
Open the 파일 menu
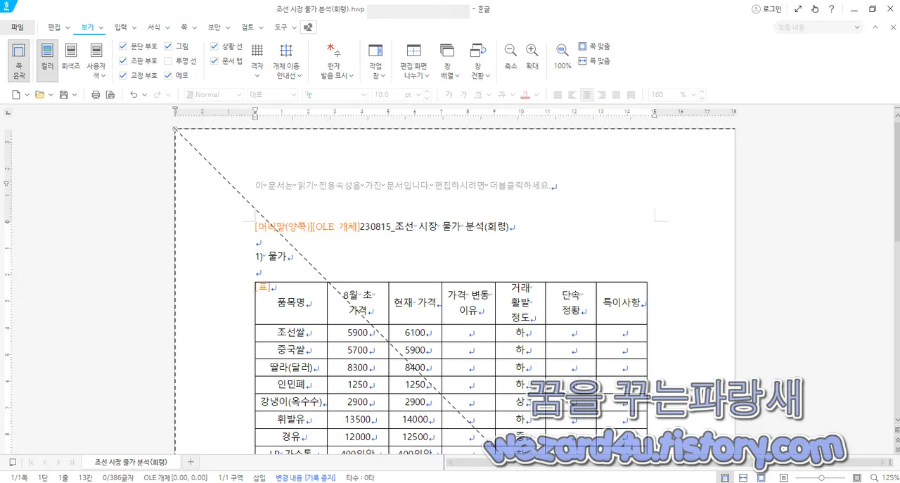point(18,27)
